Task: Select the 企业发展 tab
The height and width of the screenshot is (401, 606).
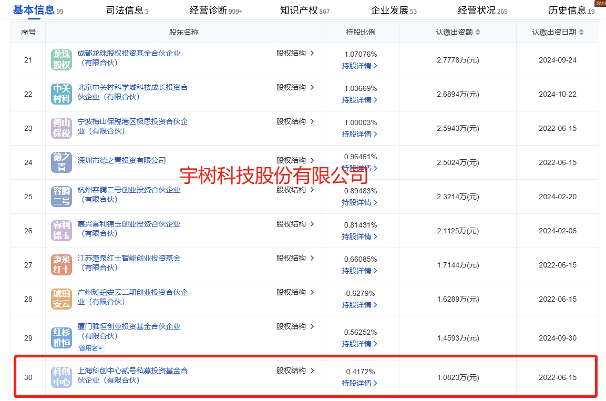Action: pyautogui.click(x=394, y=11)
